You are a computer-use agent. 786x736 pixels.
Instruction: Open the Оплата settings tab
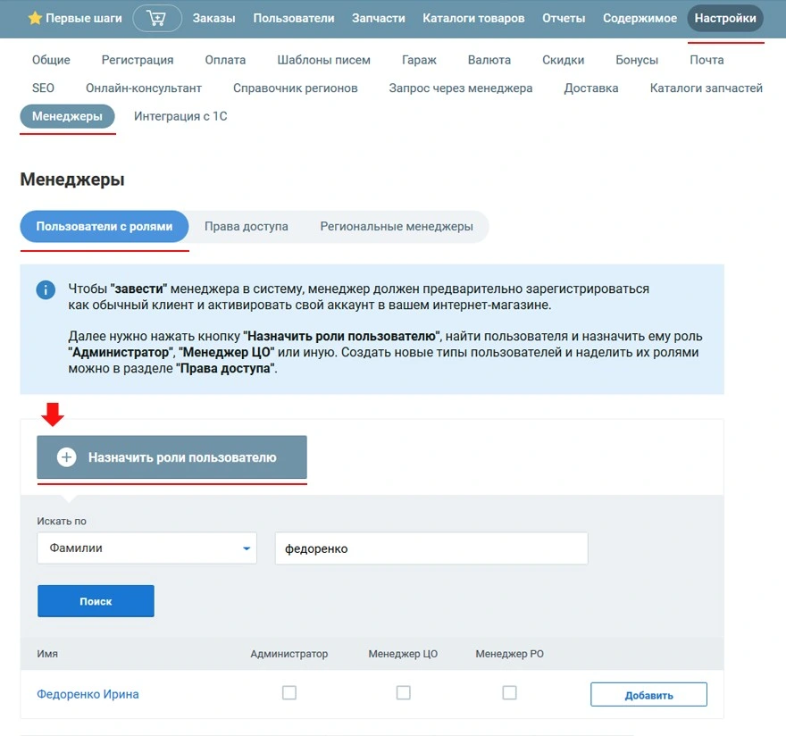tap(226, 60)
